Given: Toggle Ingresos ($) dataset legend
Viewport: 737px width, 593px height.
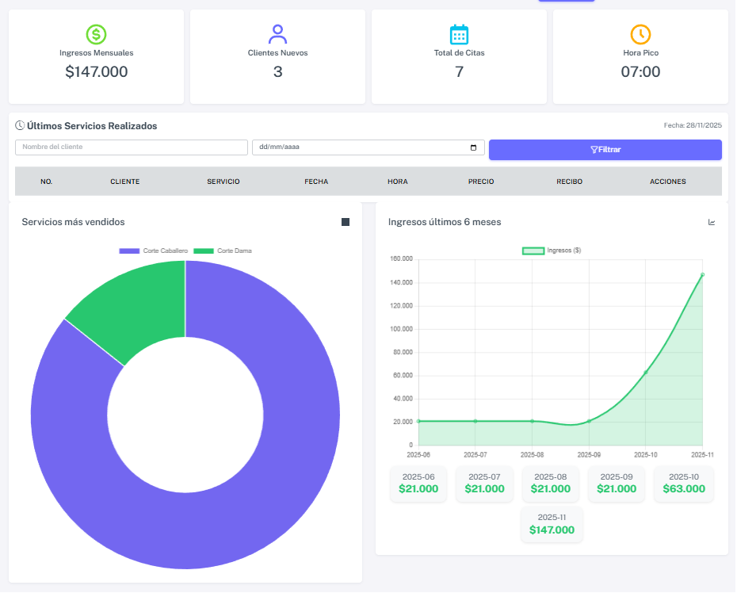Looking at the screenshot, I should click(552, 251).
